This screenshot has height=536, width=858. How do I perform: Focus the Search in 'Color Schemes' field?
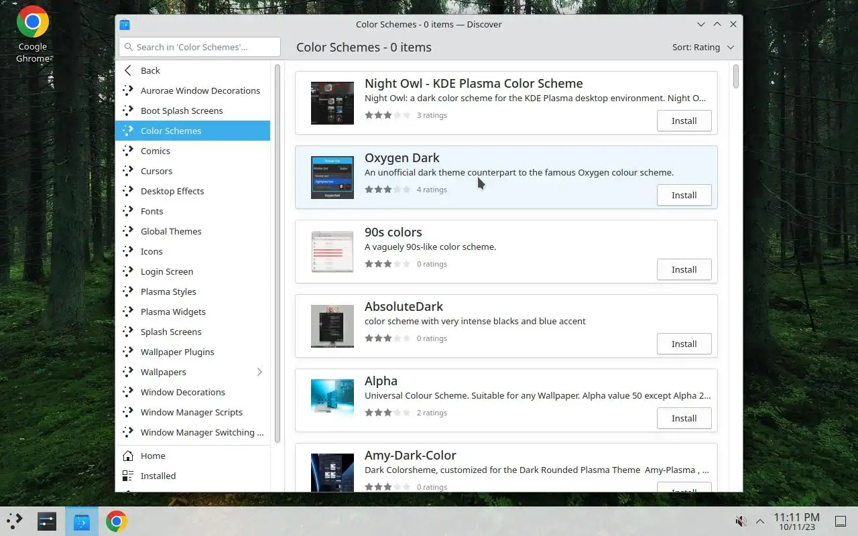pos(200,47)
